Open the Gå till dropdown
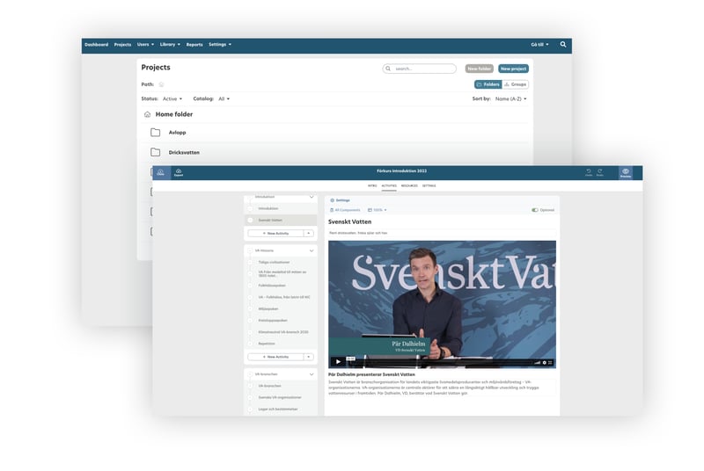Image resolution: width=704 pixels, height=471 pixels. pyautogui.click(x=539, y=44)
